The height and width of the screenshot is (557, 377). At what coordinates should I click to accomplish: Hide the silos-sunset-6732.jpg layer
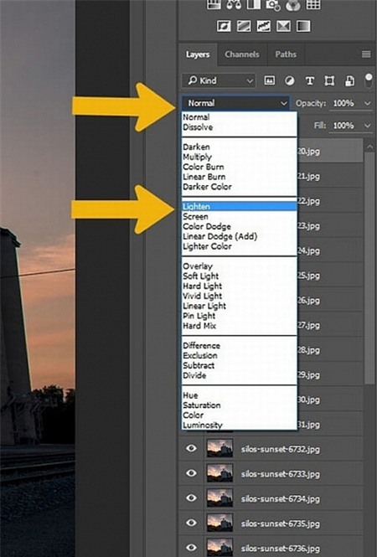pos(191,448)
